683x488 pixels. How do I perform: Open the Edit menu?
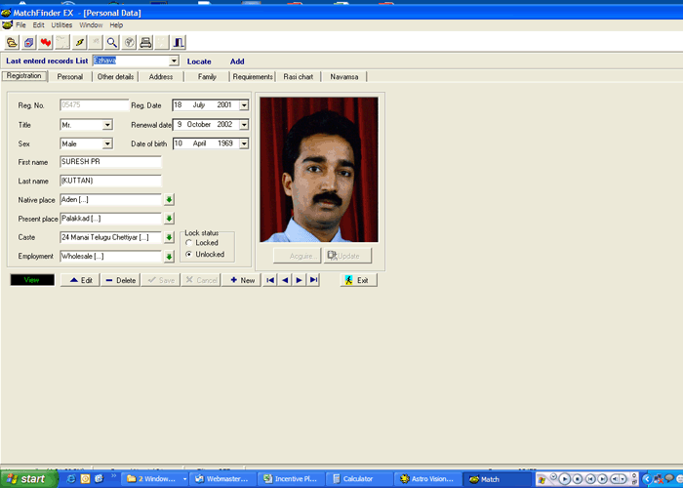click(x=39, y=24)
